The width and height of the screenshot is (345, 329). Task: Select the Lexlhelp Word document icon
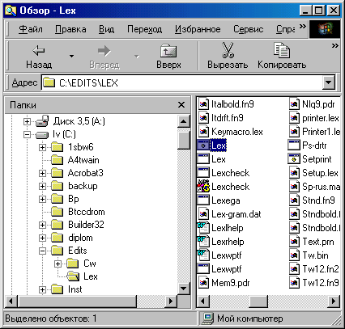click(203, 228)
